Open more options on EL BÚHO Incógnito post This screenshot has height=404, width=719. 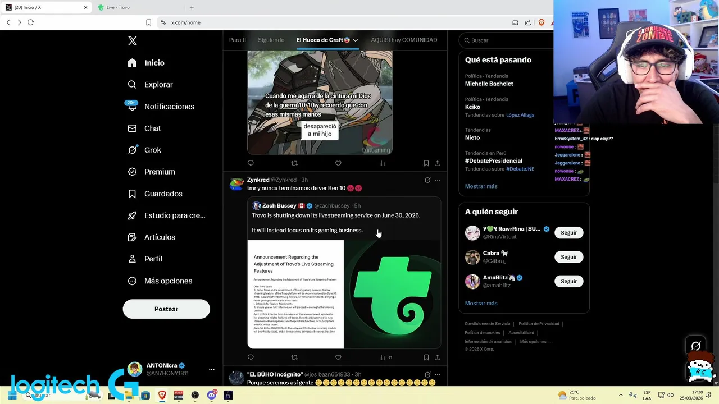click(438, 374)
